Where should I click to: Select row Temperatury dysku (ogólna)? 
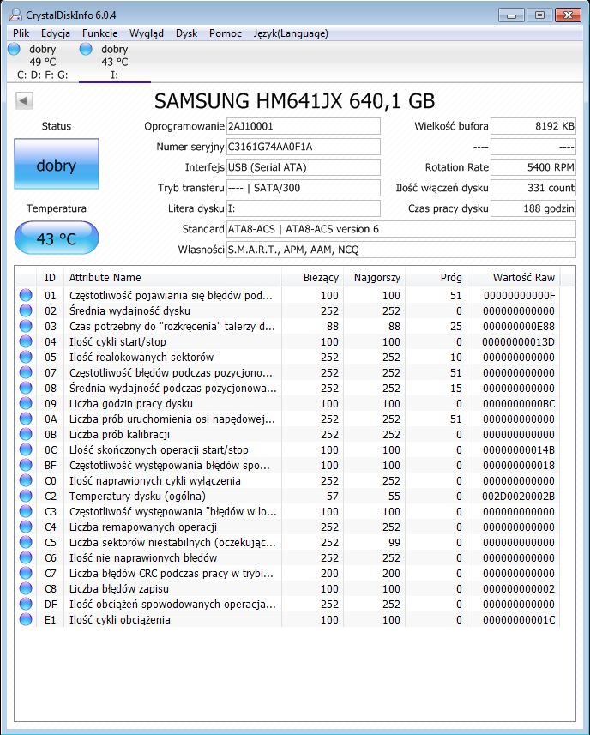(287, 496)
